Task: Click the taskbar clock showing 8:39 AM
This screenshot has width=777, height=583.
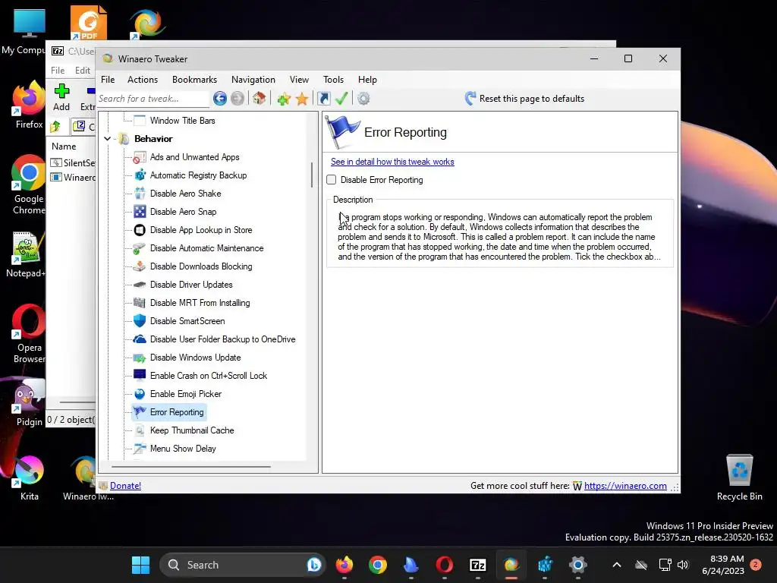Action: (723, 565)
